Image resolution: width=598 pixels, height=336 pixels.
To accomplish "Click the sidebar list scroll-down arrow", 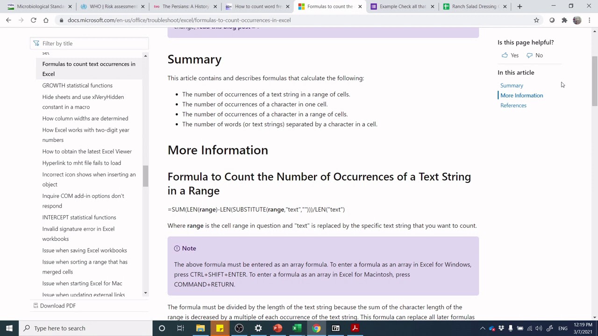I will point(145,293).
